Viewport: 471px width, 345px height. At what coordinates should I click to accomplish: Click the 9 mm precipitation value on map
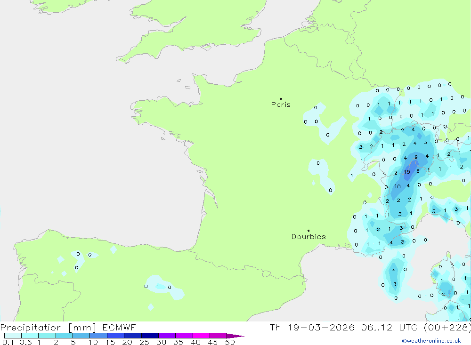point(416,157)
